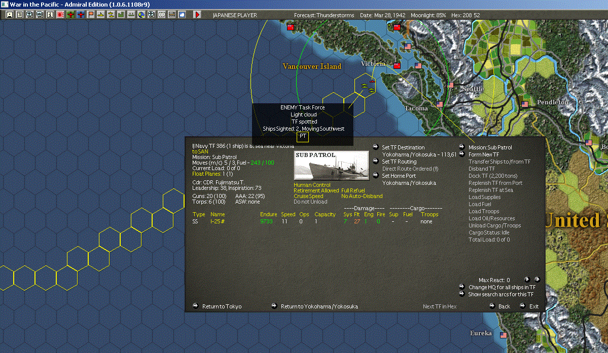Image resolution: width=608 pixels, height=353 pixels.
Task: Click the red play triangle end-turn icon
Action: tap(197, 15)
